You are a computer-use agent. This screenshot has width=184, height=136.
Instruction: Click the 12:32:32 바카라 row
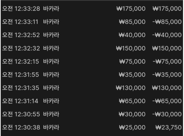(92, 48)
